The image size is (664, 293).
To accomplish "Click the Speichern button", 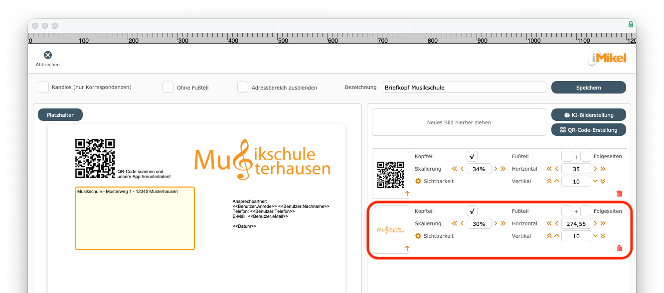I will pos(589,87).
